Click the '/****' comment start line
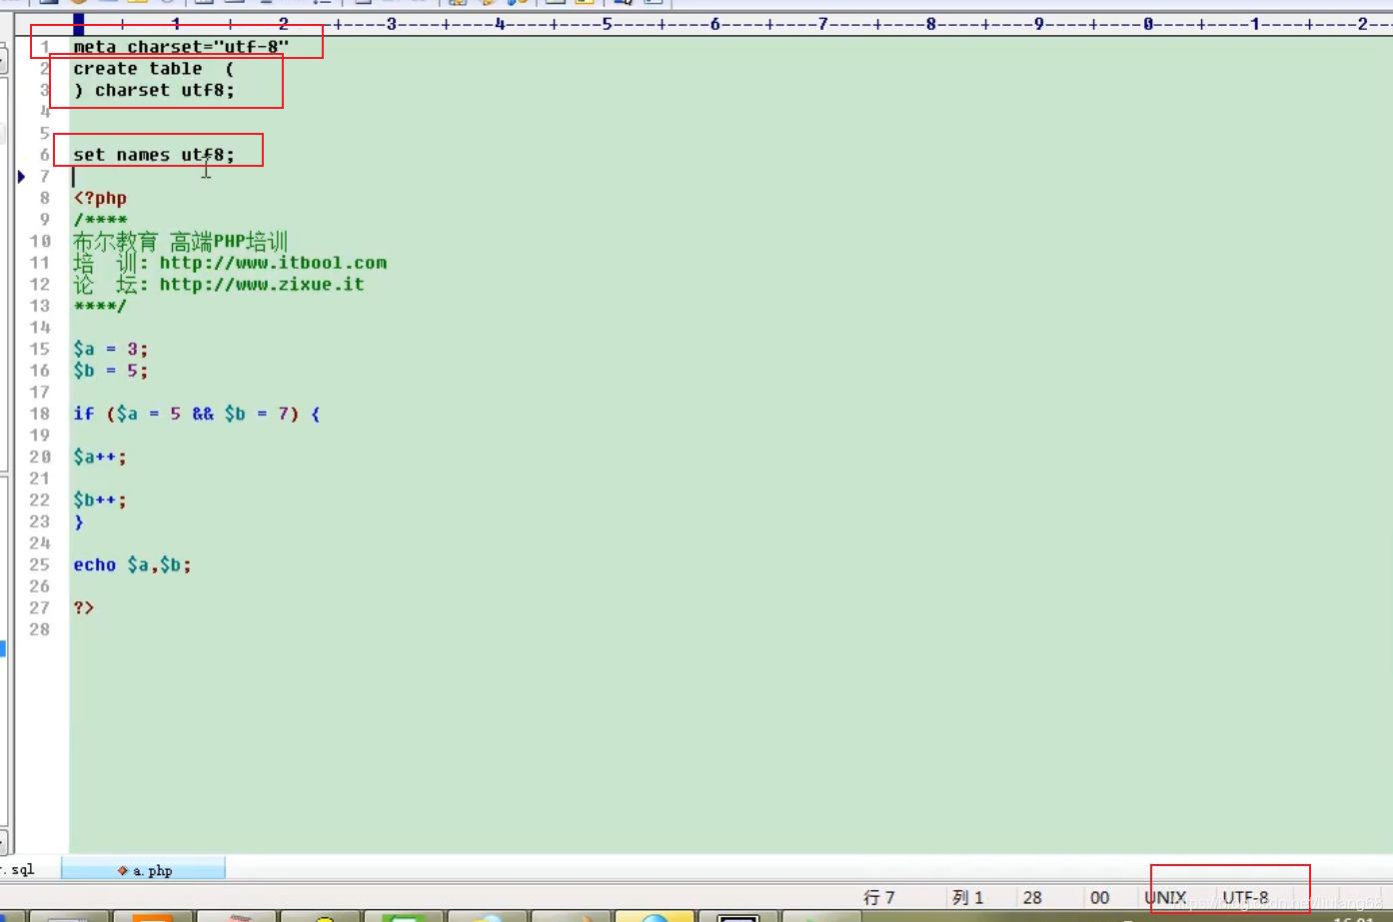Viewport: 1393px width, 922px height. [100, 220]
